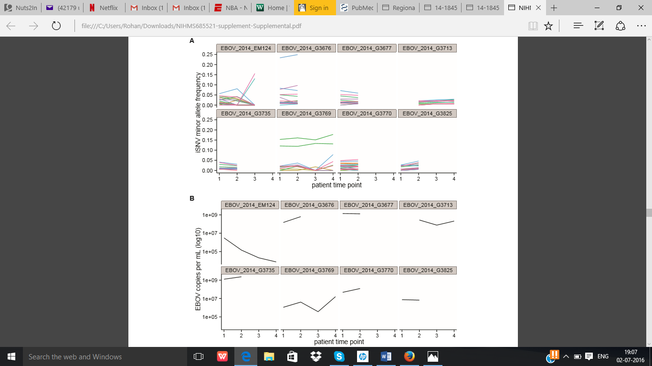
Task: Open Reading view book icon
Action: point(533,26)
